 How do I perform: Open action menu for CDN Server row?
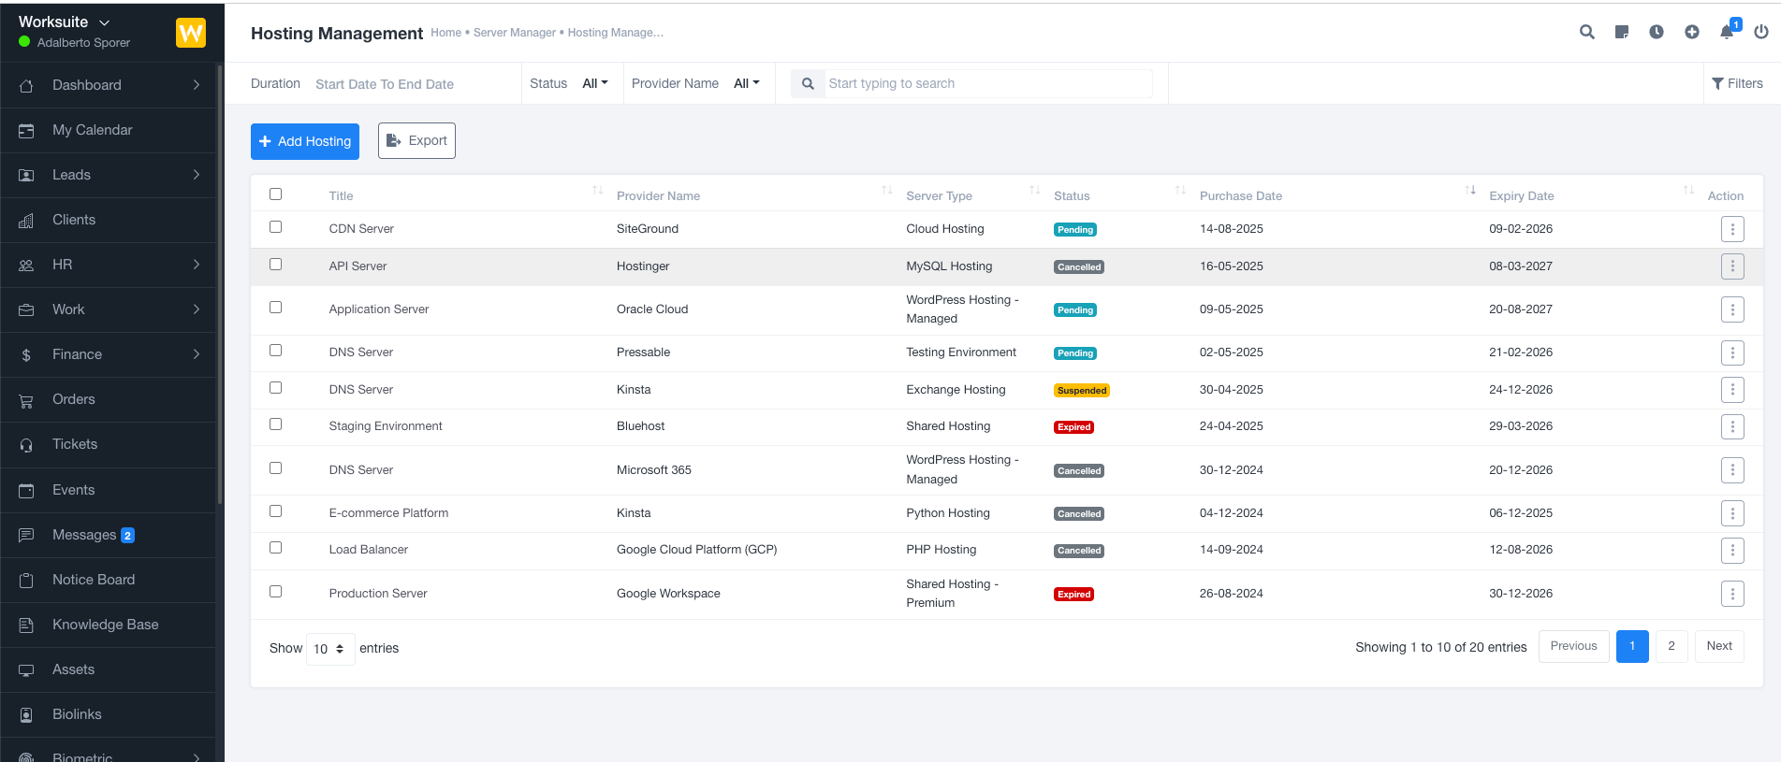[x=1732, y=229]
